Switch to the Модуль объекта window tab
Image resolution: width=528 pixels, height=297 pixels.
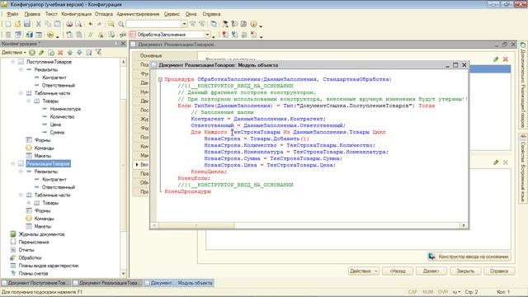pyautogui.click(x=179, y=283)
